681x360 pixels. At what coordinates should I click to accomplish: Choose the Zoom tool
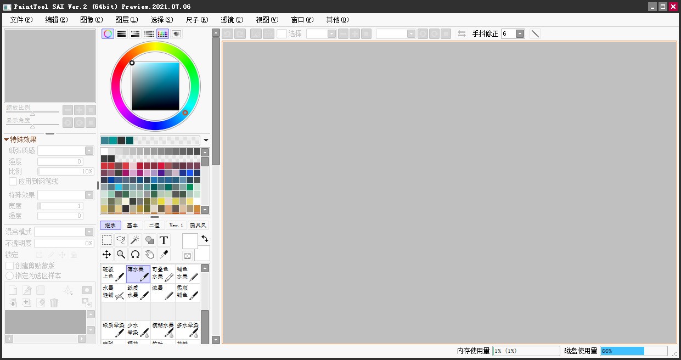tap(121, 254)
